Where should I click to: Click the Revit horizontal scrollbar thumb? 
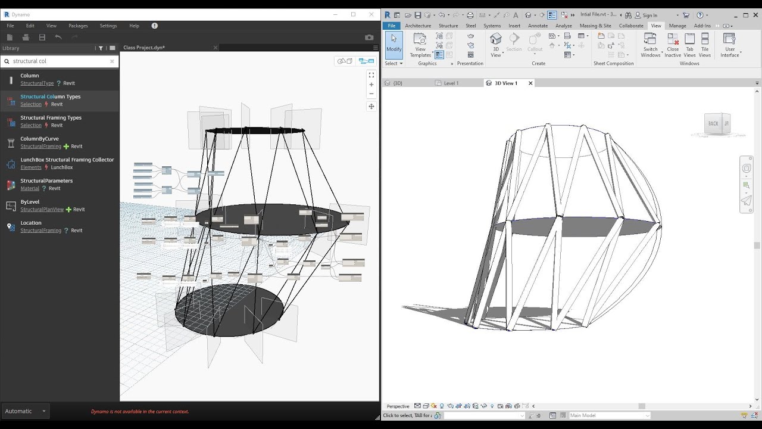[x=642, y=406]
